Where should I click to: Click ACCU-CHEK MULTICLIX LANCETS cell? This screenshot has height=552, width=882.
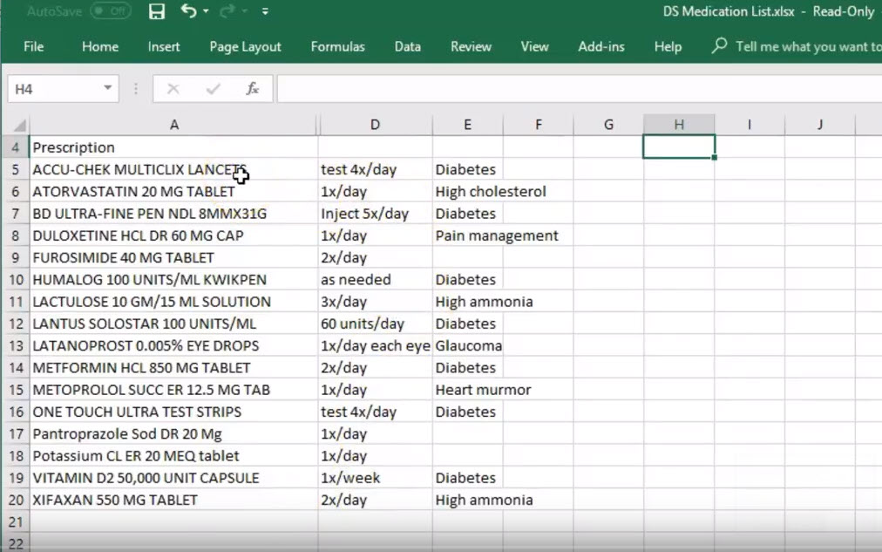(x=173, y=169)
